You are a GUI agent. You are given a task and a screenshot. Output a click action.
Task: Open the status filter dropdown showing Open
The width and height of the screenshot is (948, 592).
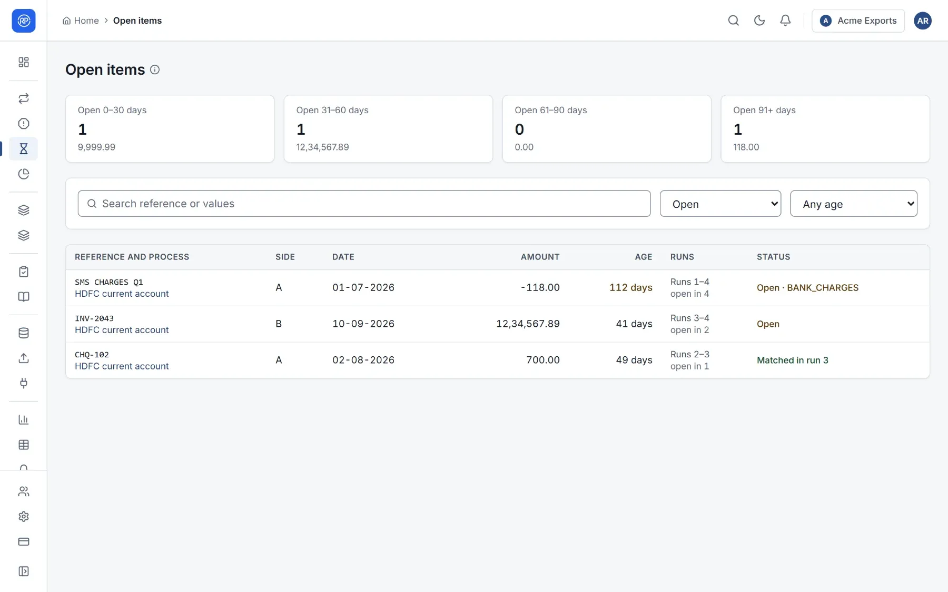tap(720, 204)
